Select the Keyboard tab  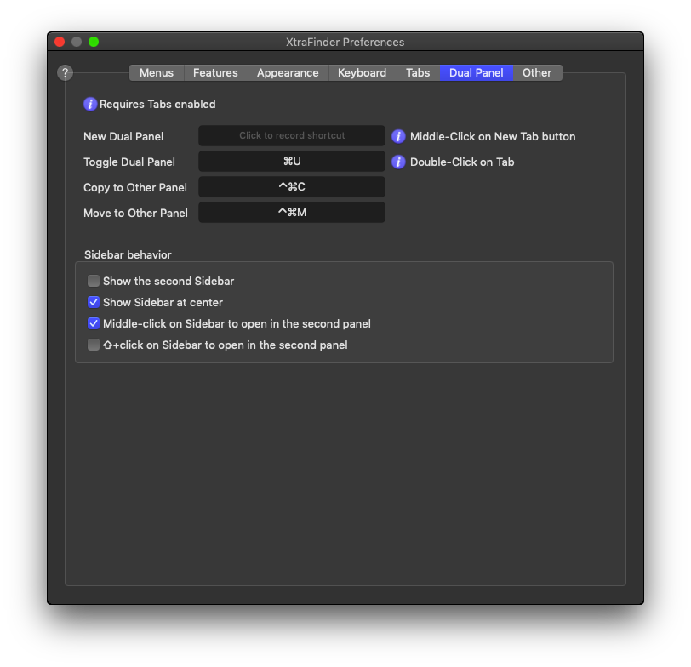coord(362,73)
